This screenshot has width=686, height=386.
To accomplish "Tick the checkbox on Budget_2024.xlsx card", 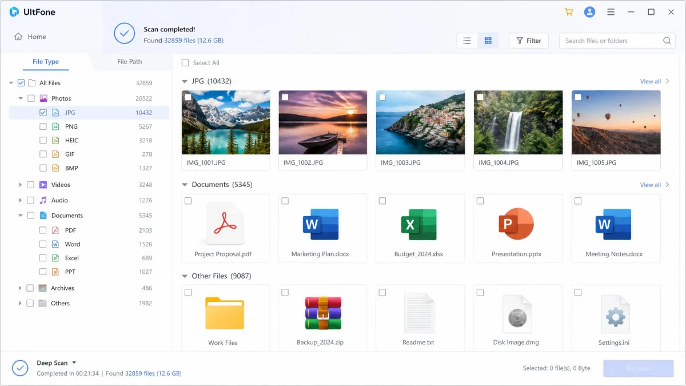I will point(382,201).
